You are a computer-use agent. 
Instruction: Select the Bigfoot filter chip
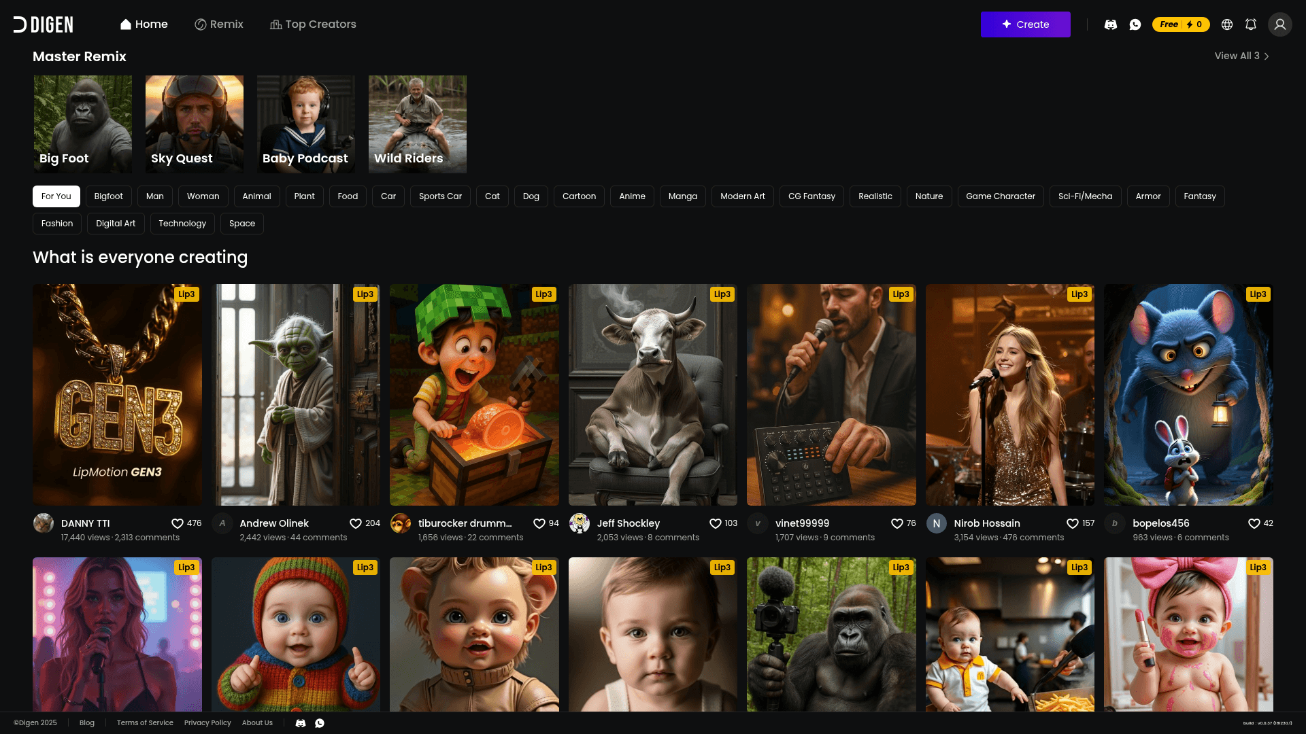[x=109, y=196]
